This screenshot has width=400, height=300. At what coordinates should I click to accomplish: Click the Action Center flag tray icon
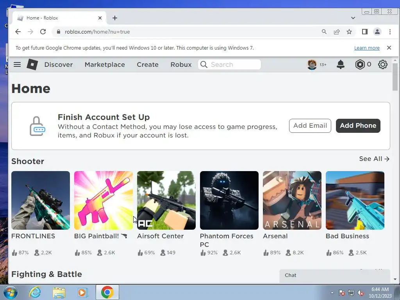341,293
